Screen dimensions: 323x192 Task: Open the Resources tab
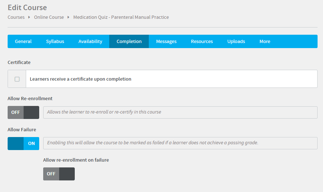[x=202, y=42]
